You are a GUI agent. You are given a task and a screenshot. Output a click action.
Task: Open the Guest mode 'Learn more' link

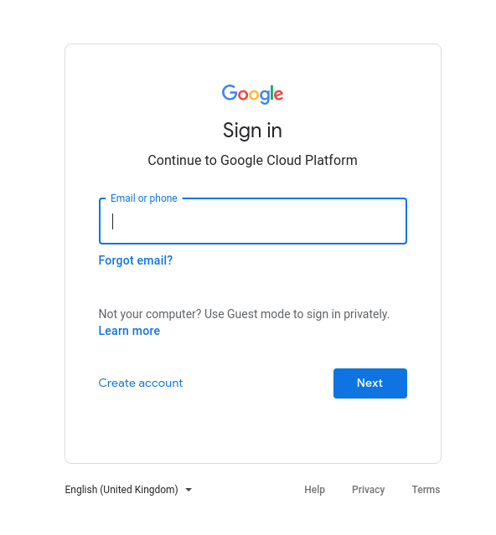point(129,331)
